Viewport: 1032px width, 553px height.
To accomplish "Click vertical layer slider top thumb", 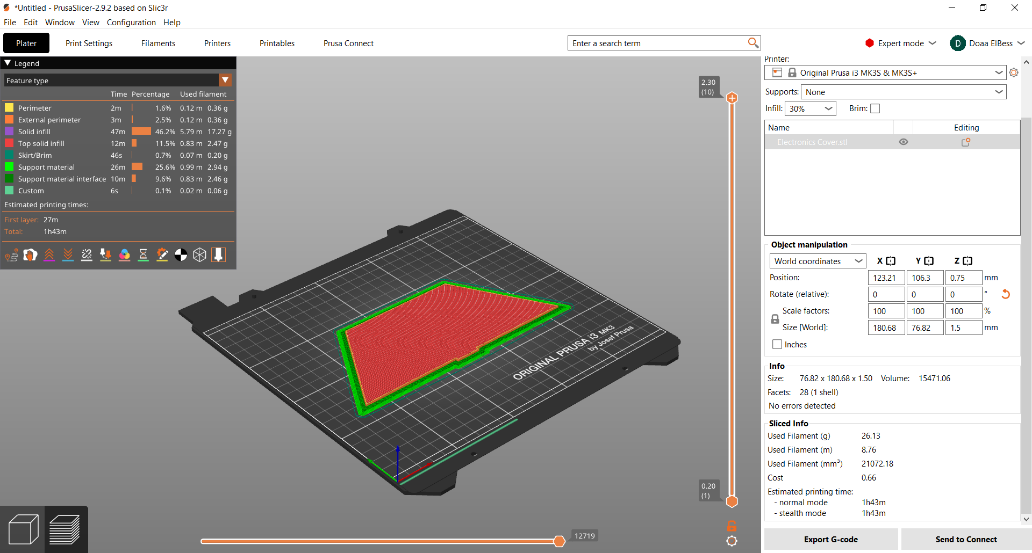I will (x=732, y=98).
